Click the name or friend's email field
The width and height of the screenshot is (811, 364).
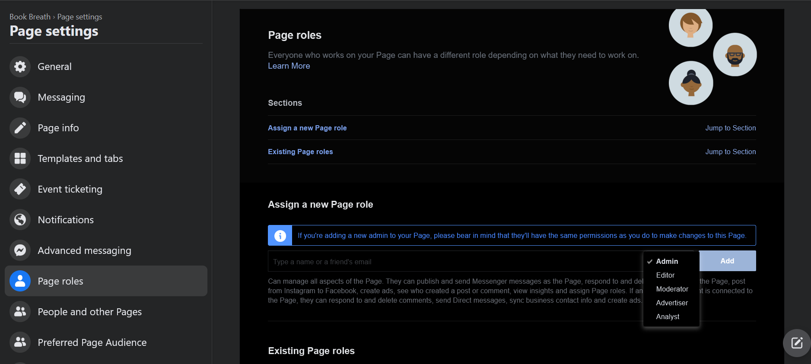(x=454, y=262)
